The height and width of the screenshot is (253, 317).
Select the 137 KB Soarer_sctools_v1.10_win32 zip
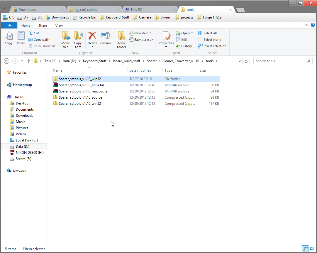[136, 104]
